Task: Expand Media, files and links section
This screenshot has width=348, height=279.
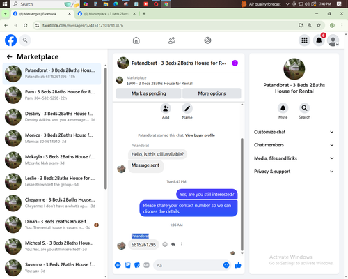Action: pyautogui.click(x=294, y=158)
